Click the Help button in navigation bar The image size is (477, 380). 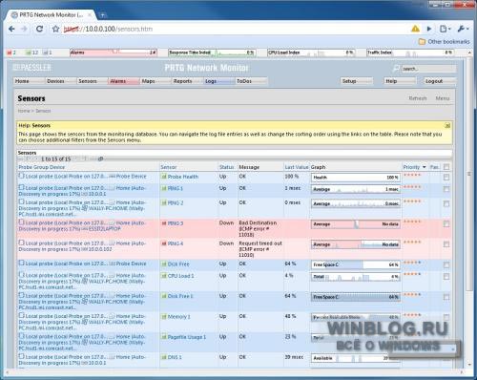[x=399, y=81]
